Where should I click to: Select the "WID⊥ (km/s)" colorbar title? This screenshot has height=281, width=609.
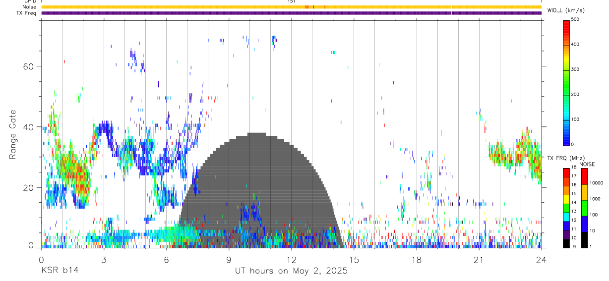pos(567,10)
